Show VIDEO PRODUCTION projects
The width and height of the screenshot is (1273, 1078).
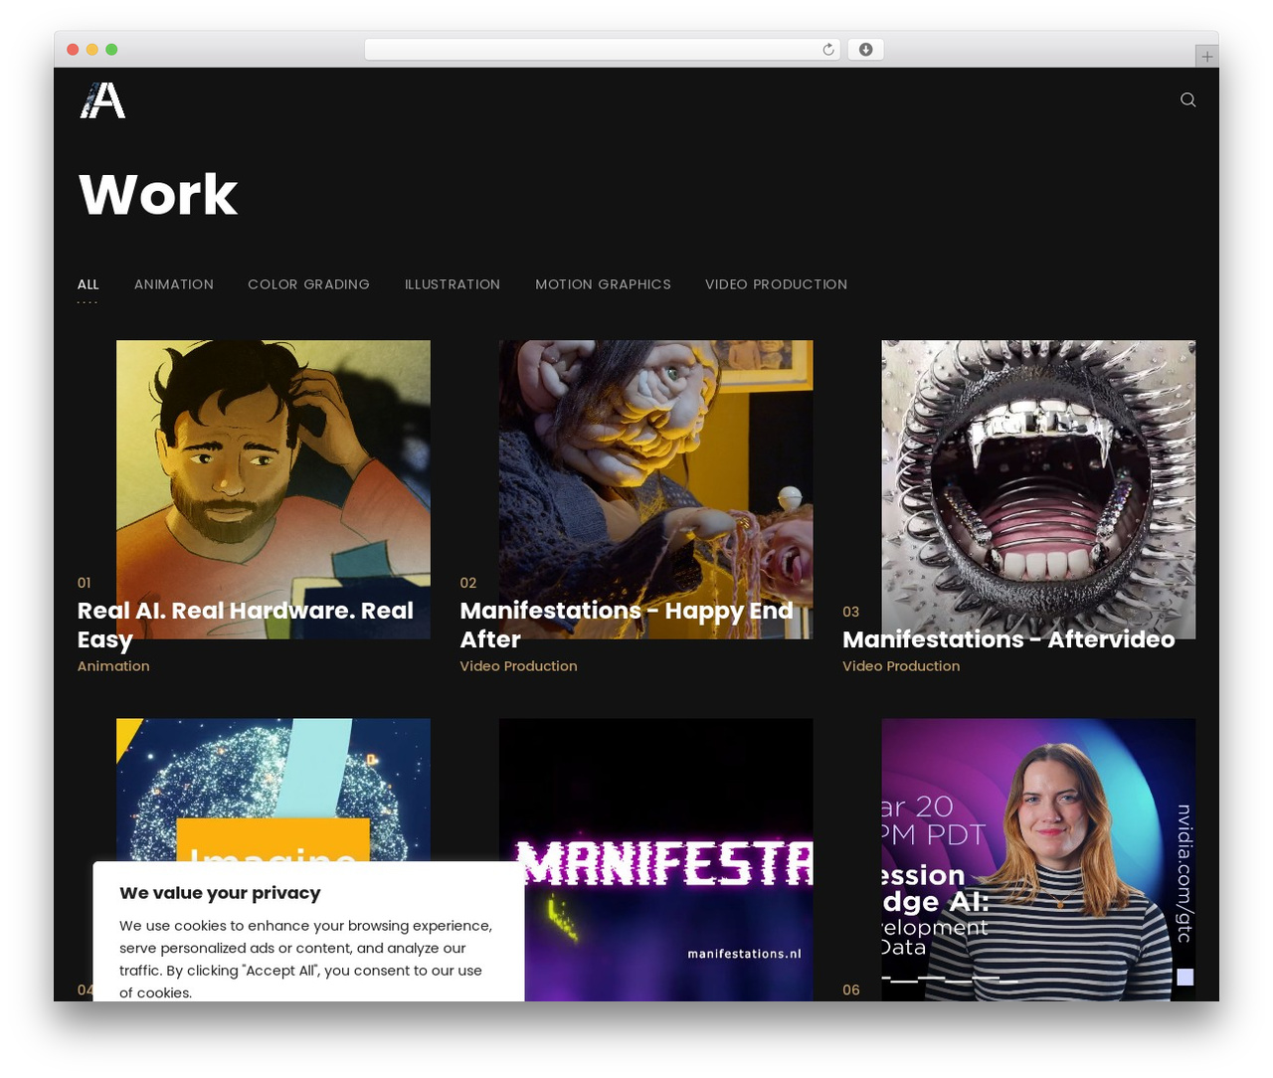777,284
